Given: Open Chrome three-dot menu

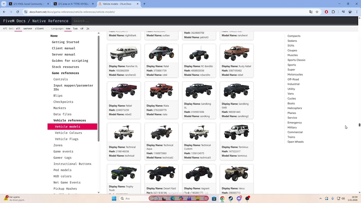Looking at the screenshot, I should coord(357,12).
